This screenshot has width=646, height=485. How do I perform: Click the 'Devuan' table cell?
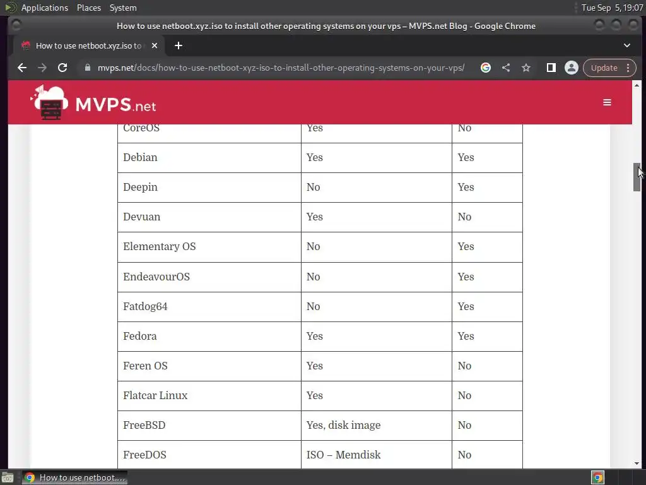(x=209, y=217)
